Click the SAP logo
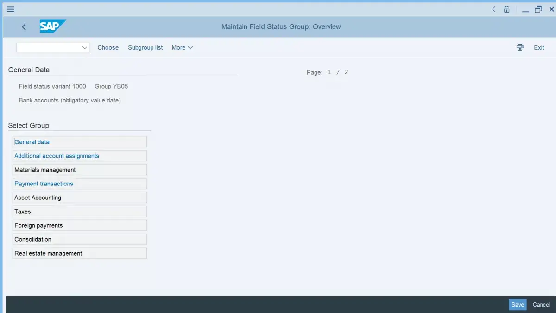The height and width of the screenshot is (313, 556). [x=52, y=26]
